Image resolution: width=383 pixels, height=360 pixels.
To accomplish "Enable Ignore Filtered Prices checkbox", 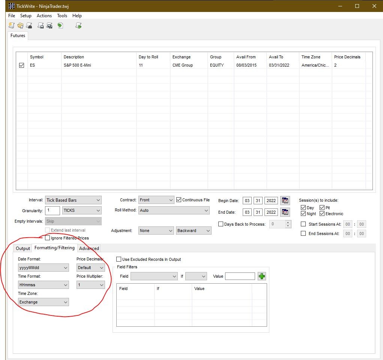I will tap(48, 238).
